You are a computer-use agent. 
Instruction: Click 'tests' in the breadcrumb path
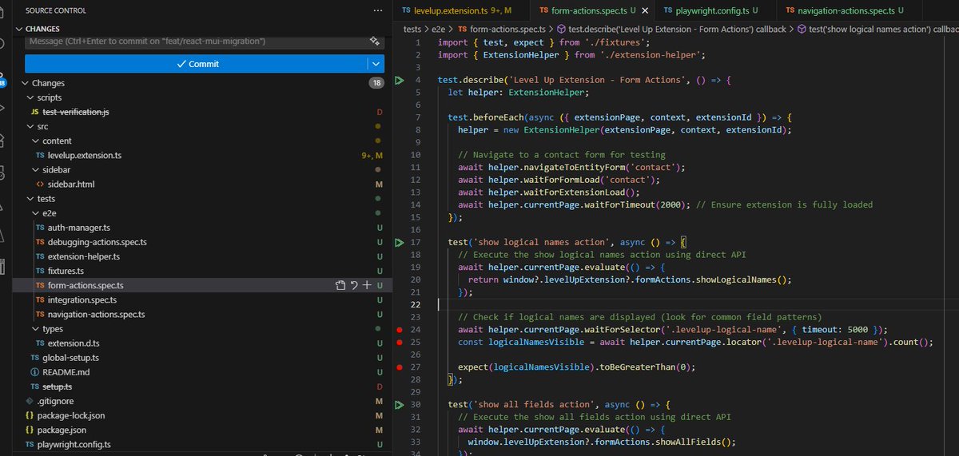[x=412, y=29]
